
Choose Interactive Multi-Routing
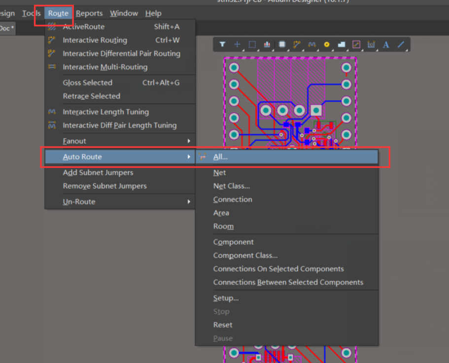pos(120,67)
